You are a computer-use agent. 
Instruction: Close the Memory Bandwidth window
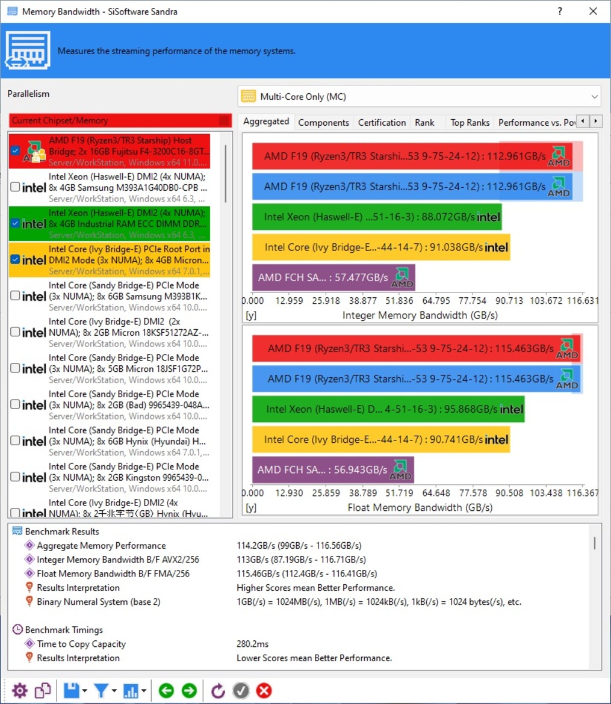pyautogui.click(x=593, y=11)
